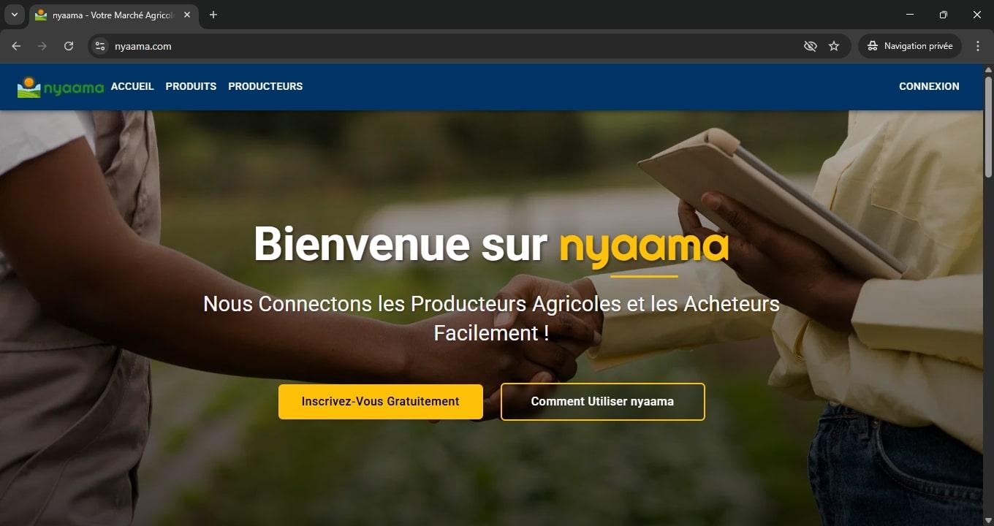Expand the tab search dropdown arrow

click(14, 15)
